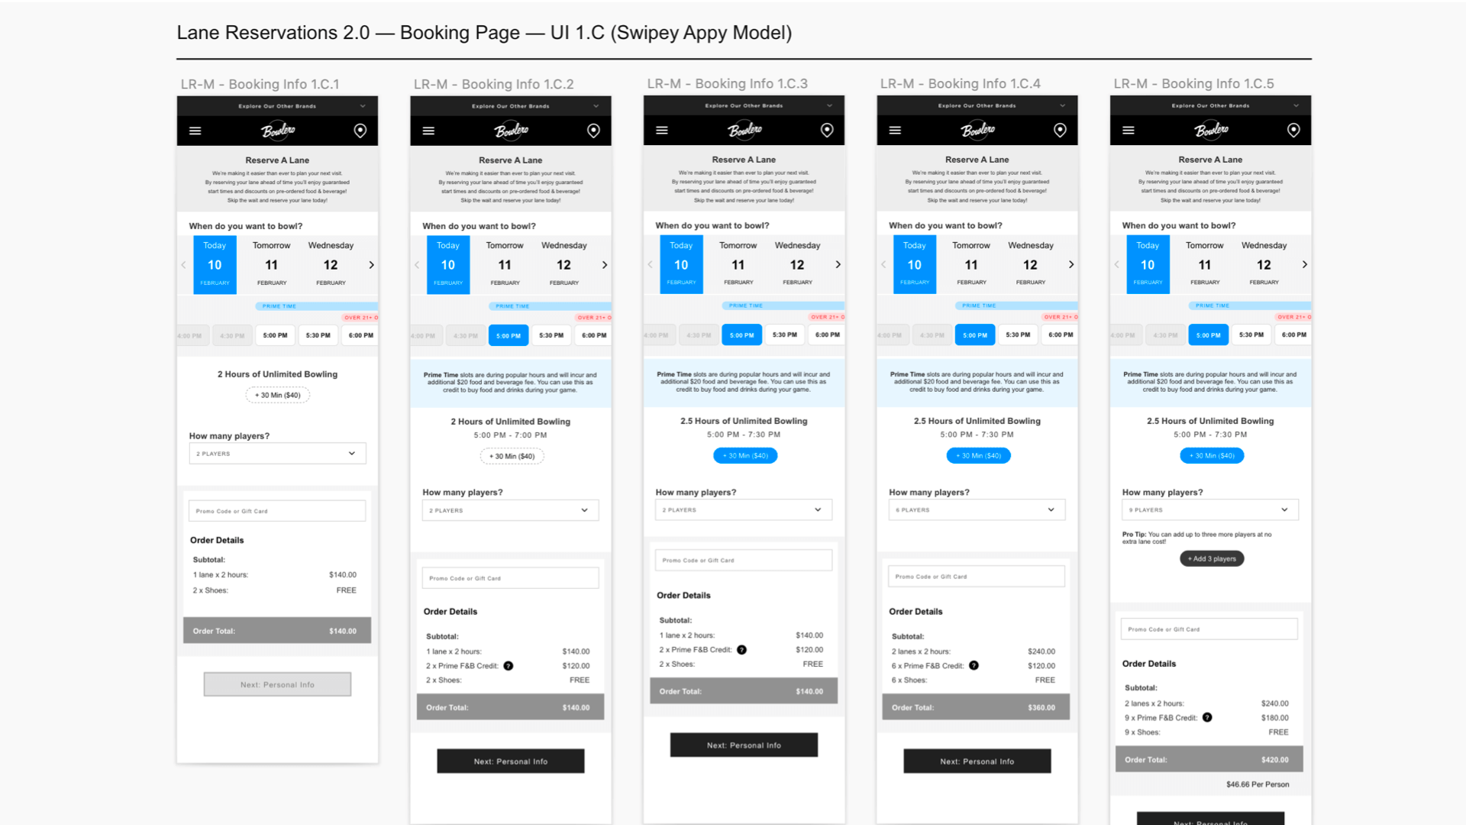Click Bowlero logo in 1.C.3 mockup
The height and width of the screenshot is (825, 1466).
coord(744,130)
